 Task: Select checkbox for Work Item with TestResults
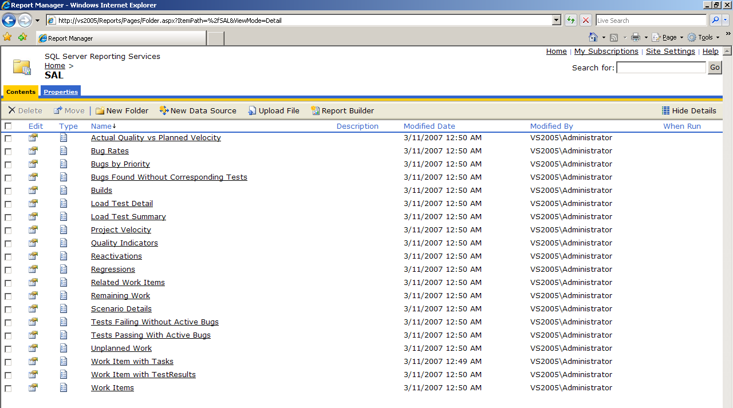8,375
